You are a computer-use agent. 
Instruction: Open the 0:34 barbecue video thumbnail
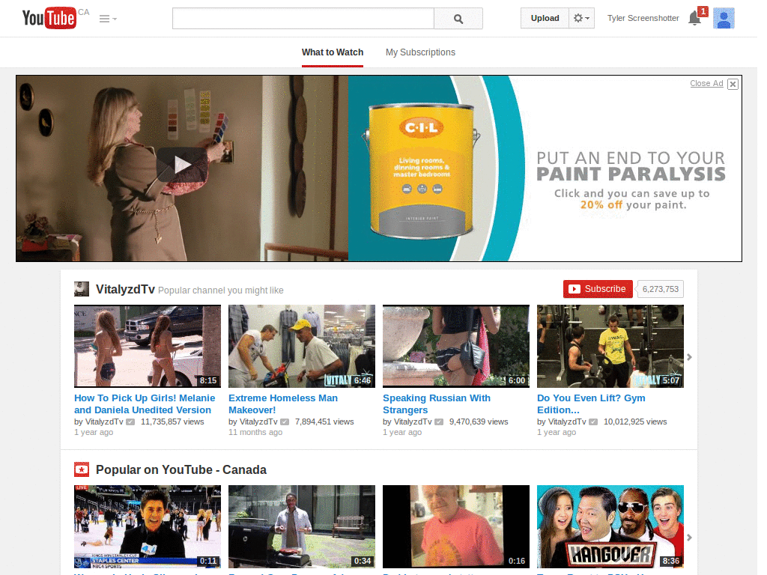(x=302, y=526)
